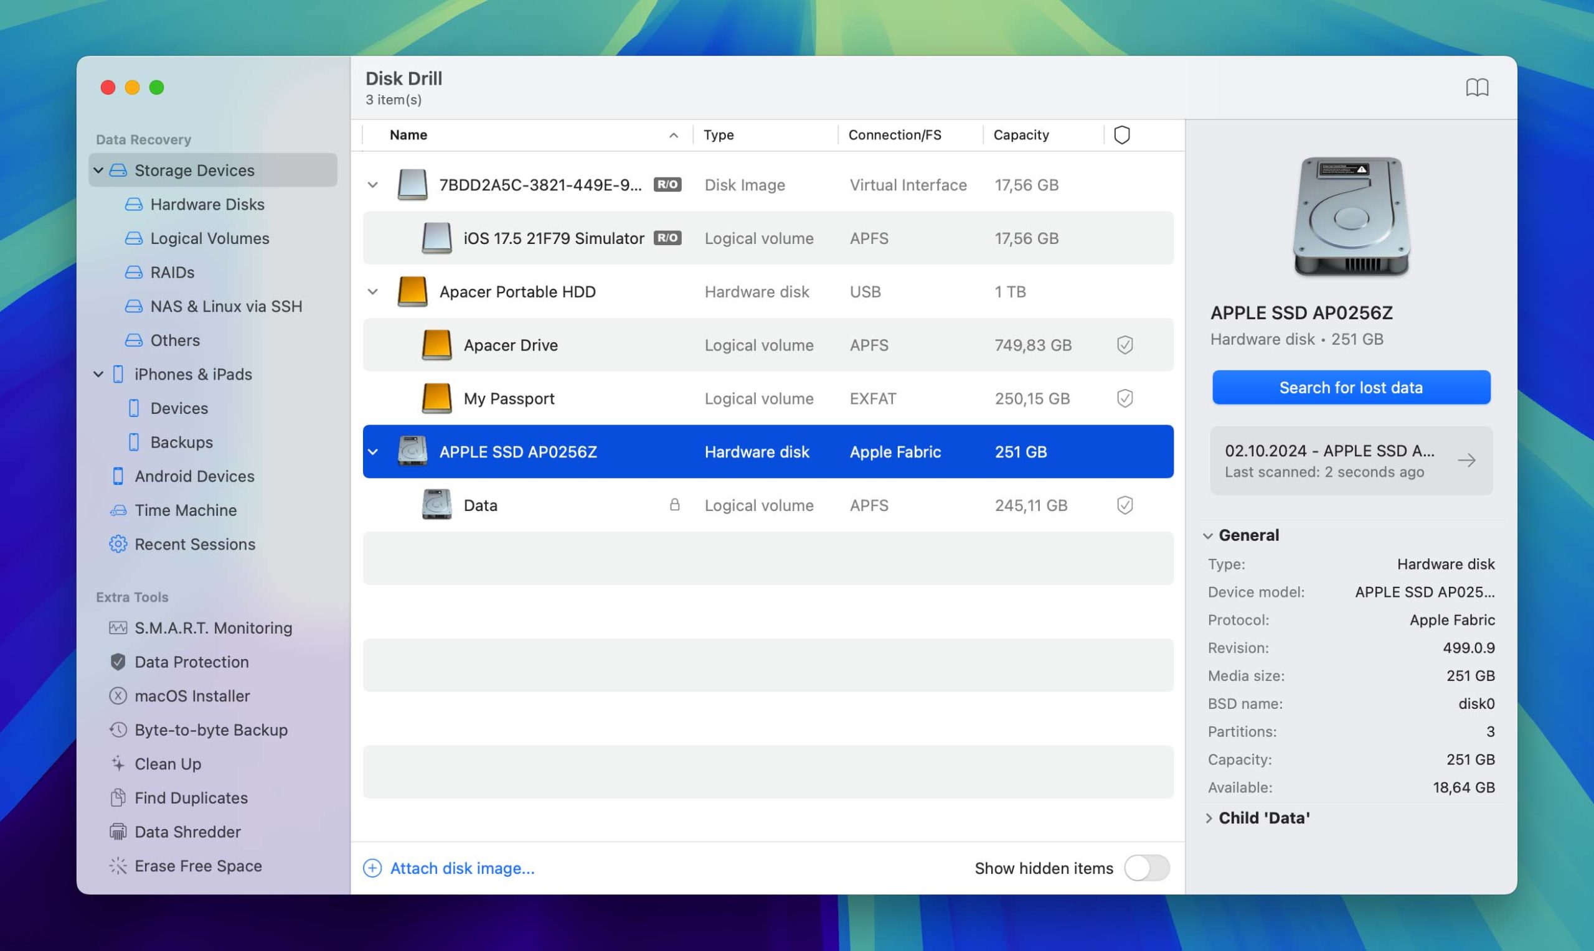Viewport: 1594px width, 951px height.
Task: Click R/O badge on iOS Simulator row
Action: (667, 238)
